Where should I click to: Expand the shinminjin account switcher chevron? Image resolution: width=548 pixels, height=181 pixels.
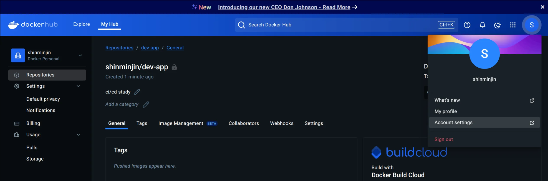click(x=80, y=55)
